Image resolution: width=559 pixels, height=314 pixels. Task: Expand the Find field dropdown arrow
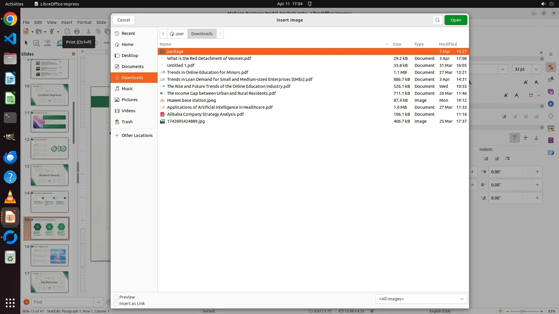pyautogui.click(x=98, y=302)
